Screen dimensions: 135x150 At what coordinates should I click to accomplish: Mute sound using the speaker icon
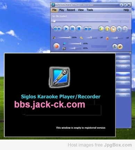tap(54, 38)
